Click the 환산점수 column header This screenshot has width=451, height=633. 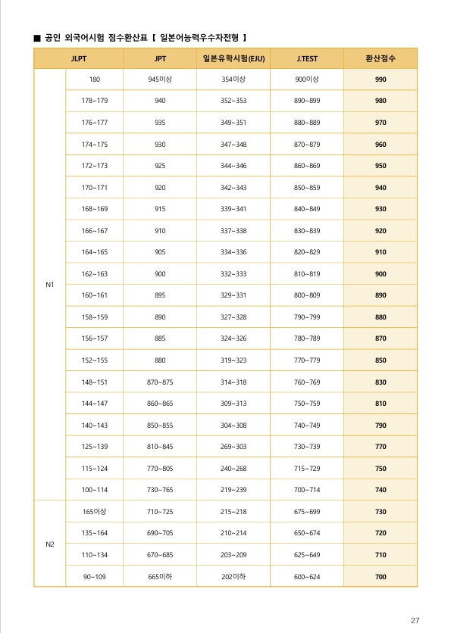381,58
